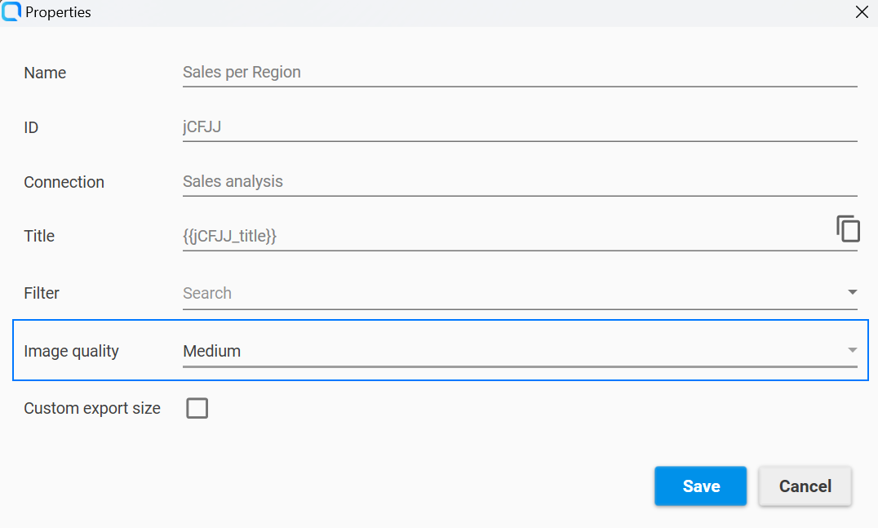Check the Custom export size checkbox
878x528 pixels.
197,408
